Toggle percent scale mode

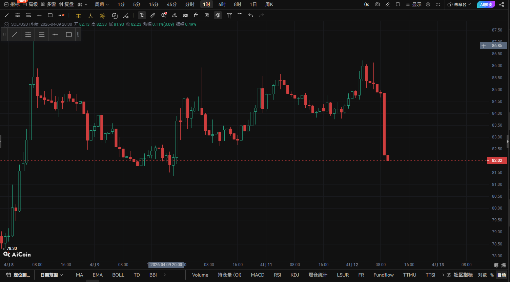492,275
